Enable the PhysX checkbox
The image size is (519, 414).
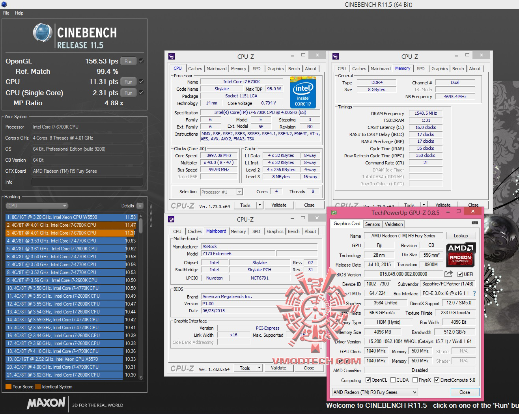tap(415, 380)
